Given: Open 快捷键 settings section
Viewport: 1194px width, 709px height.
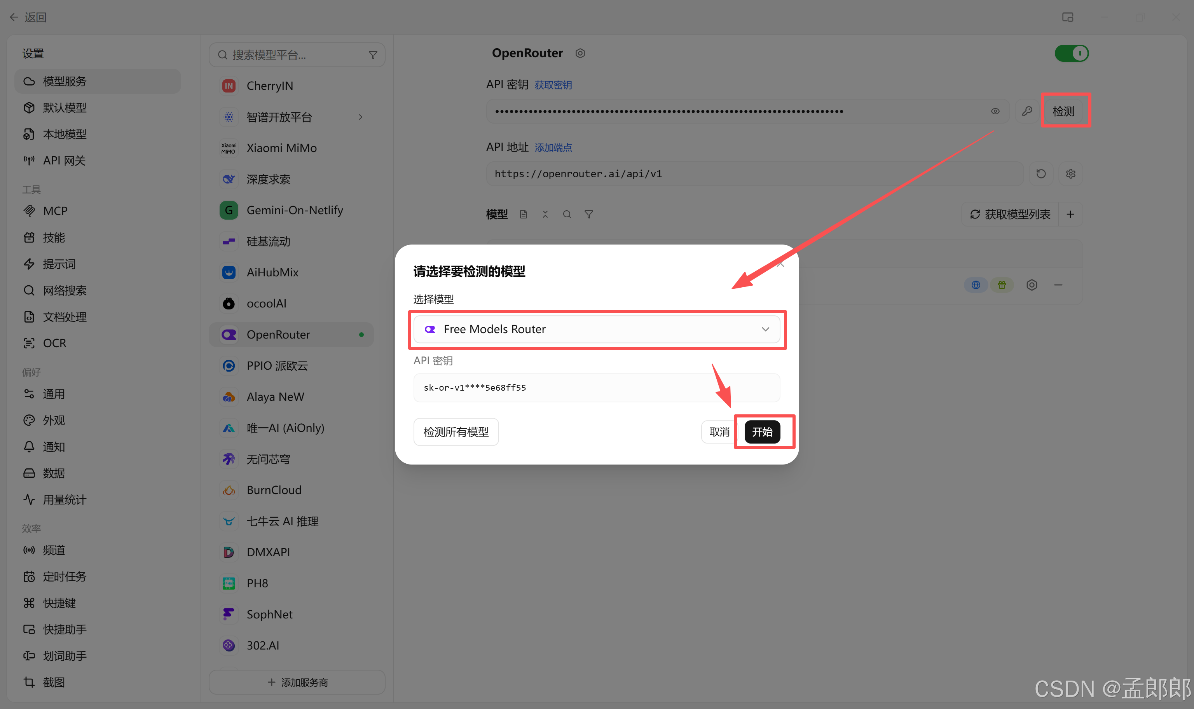Looking at the screenshot, I should pos(98,603).
